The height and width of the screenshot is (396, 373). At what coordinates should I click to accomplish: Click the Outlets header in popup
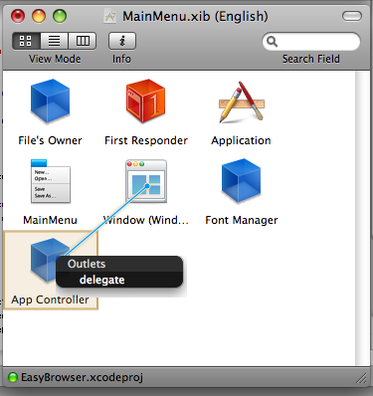tap(87, 264)
